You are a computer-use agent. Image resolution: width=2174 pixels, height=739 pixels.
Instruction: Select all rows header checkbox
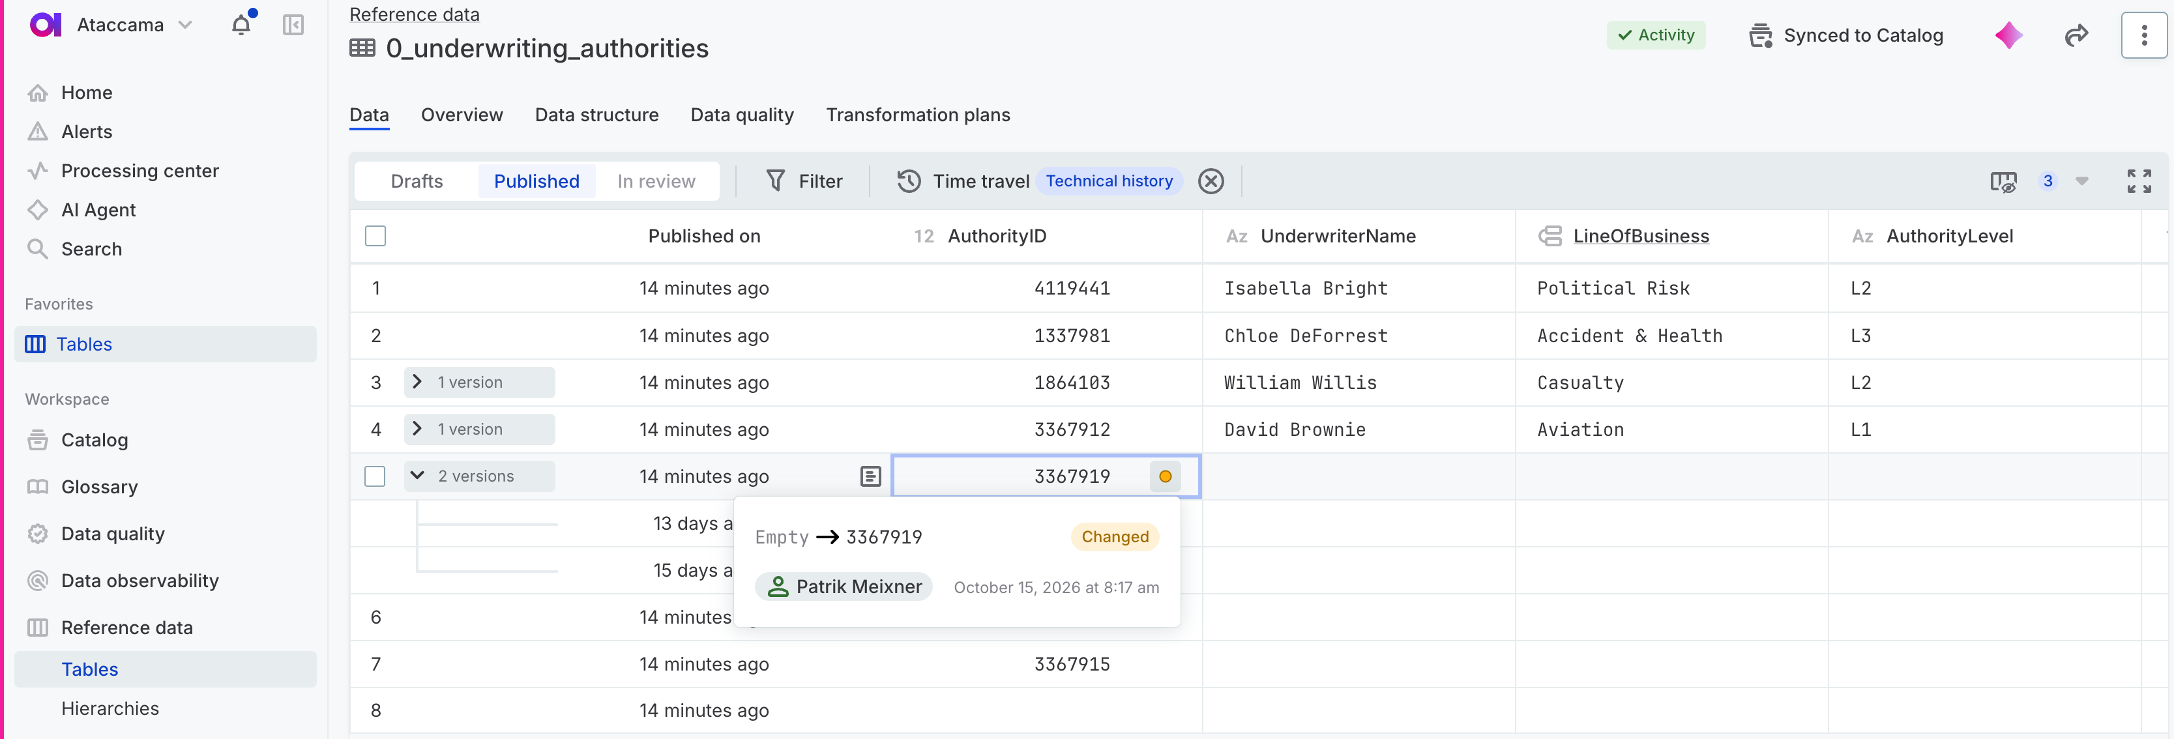tap(375, 235)
